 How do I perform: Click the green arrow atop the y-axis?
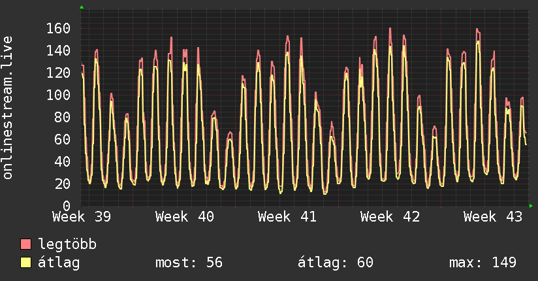tap(82, 7)
